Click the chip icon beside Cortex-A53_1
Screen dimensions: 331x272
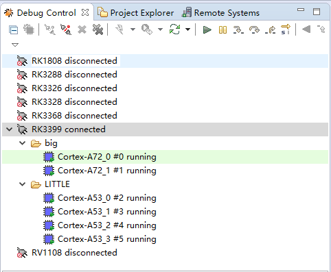(49, 212)
